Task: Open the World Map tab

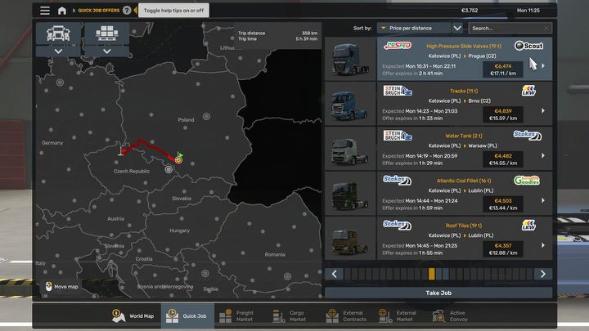Action: pyautogui.click(x=133, y=316)
